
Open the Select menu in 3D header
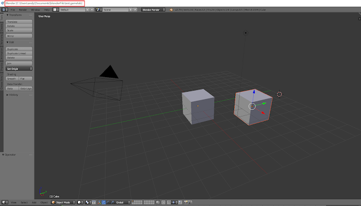click(24, 203)
